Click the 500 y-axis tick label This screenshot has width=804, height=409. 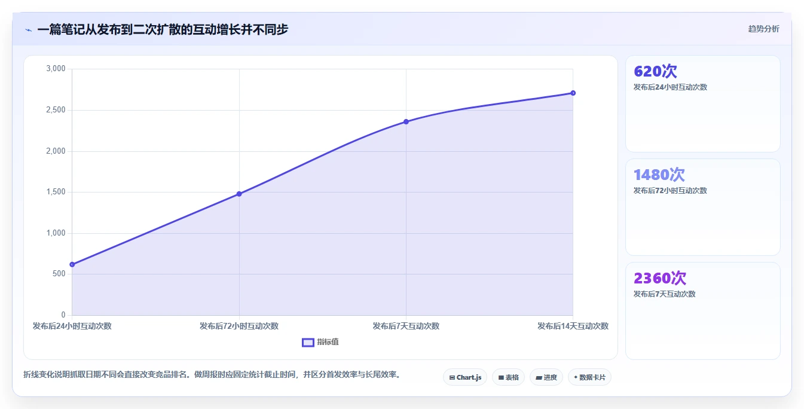tap(59, 274)
